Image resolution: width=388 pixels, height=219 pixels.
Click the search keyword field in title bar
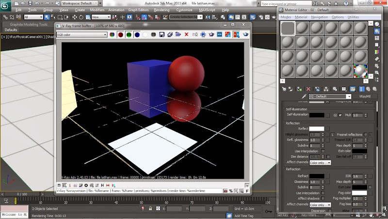[x=286, y=3]
